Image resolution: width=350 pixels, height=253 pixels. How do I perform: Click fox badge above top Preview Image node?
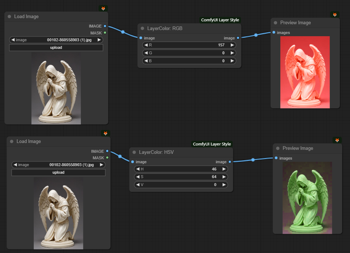(335, 14)
